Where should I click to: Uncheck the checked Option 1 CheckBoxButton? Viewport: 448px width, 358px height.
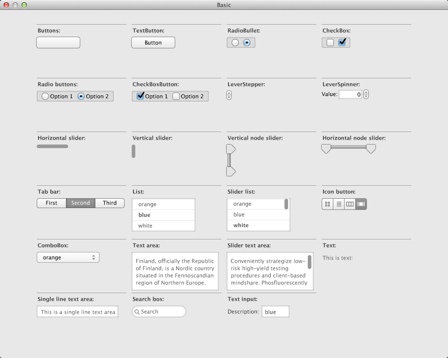[141, 96]
